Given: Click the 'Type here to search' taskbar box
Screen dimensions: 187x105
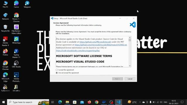Looking at the screenshot, I should (x=28, y=102).
